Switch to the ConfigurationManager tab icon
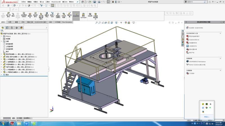Viewport: 225px width, 126px height. click(x=12, y=28)
